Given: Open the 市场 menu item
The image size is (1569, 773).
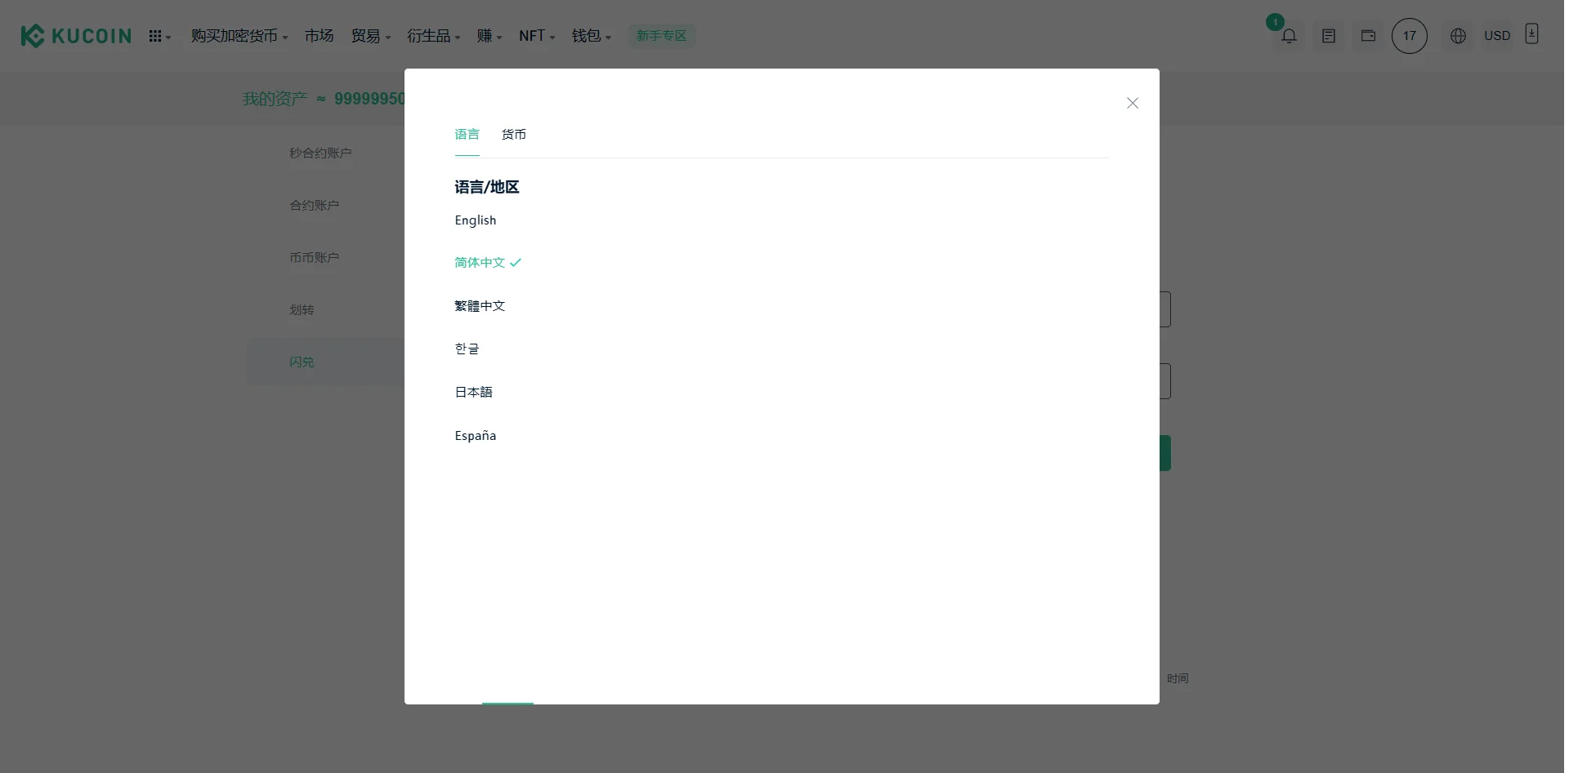Looking at the screenshot, I should click(319, 36).
